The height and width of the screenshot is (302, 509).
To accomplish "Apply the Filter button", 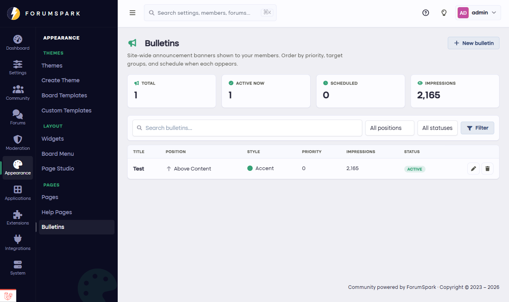I will point(478,128).
